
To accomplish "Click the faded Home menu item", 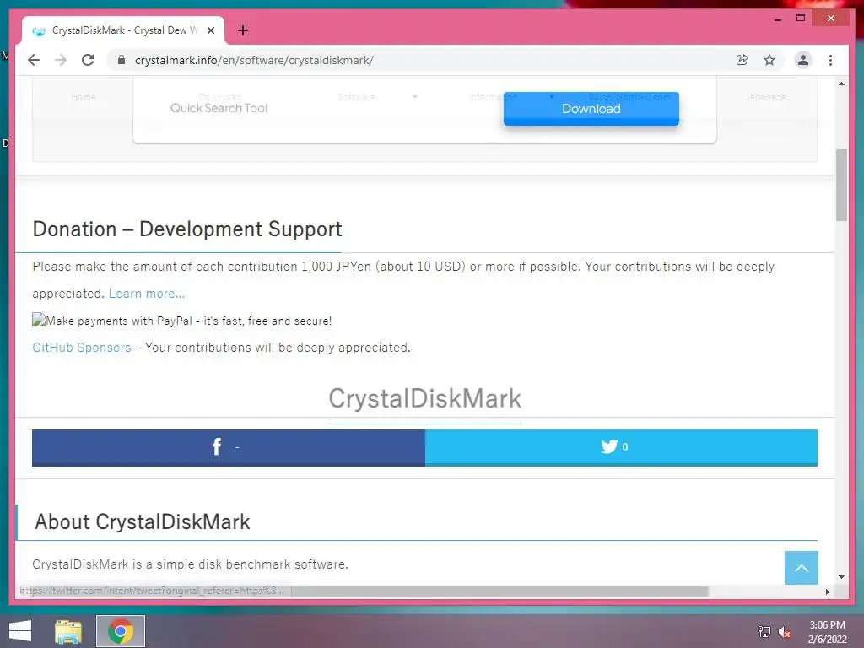I will point(84,97).
